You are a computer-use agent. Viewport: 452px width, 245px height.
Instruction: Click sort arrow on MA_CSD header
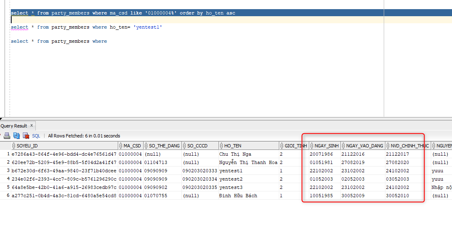click(121, 145)
